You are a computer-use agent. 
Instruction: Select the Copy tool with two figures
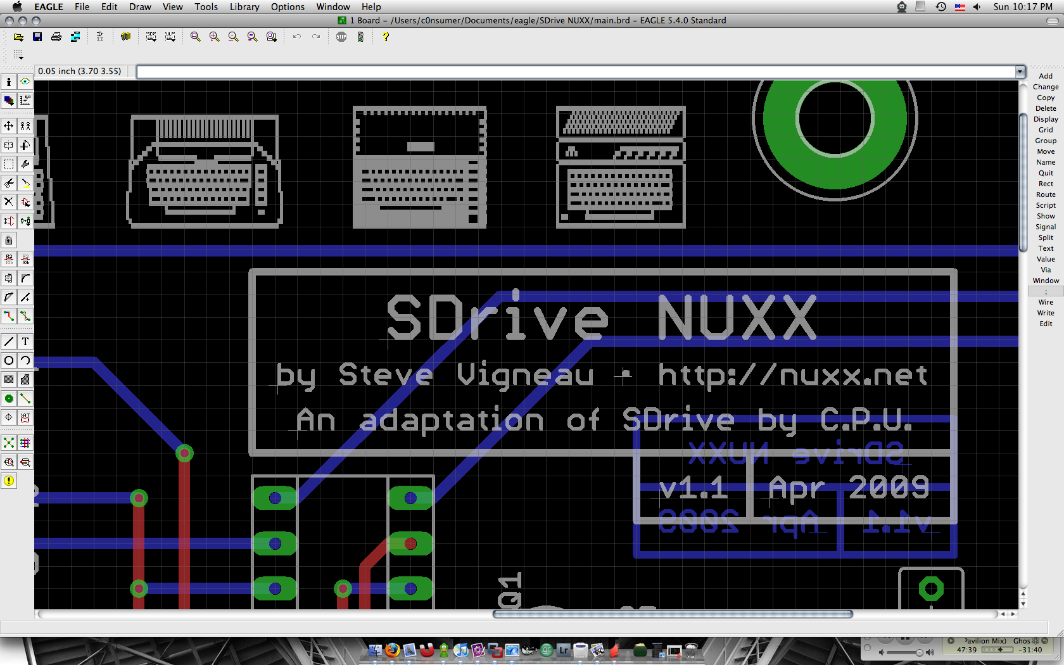click(25, 126)
